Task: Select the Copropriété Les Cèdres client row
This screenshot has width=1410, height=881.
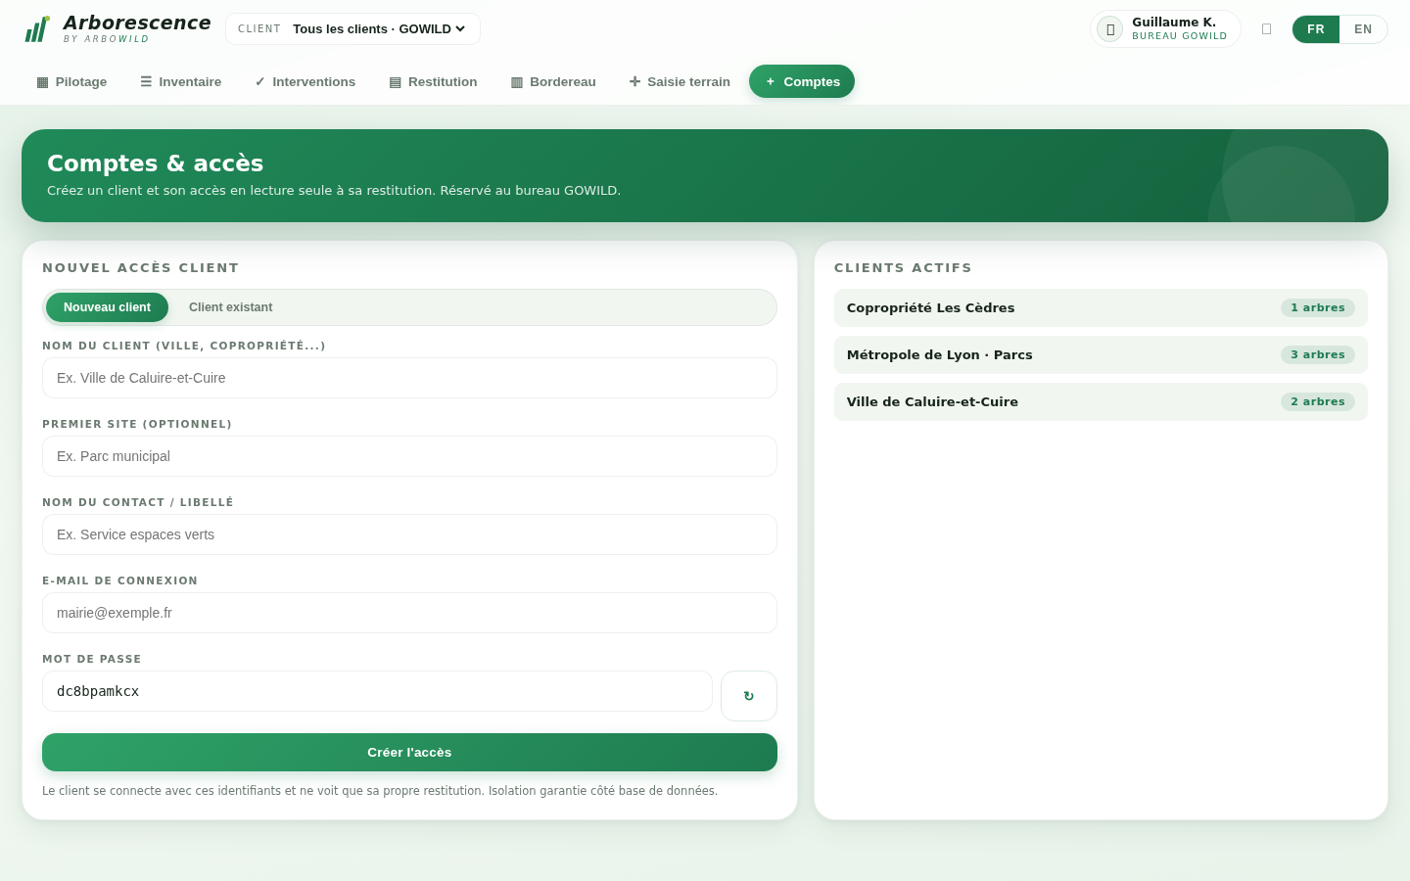Action: (1101, 307)
